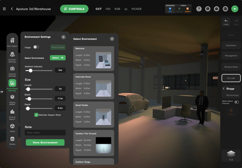Open the Add Object tool
Screen dimensions: 242x168
[x=12, y=42]
